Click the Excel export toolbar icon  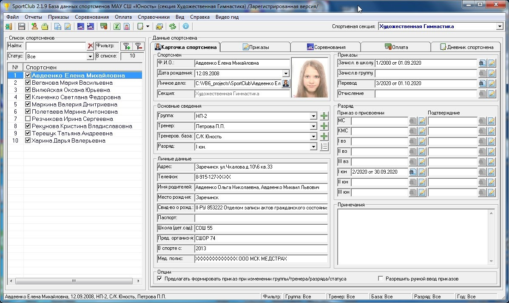point(117,26)
